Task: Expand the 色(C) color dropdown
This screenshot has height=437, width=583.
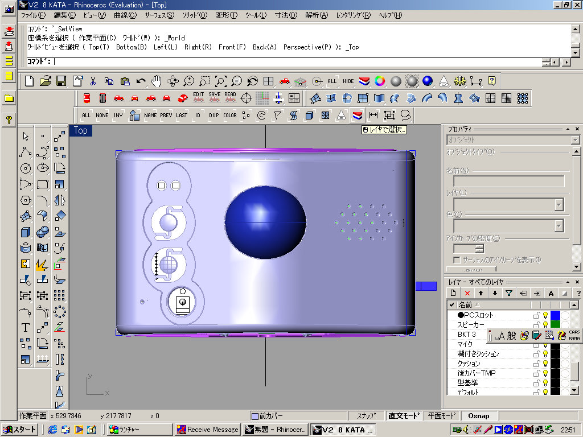Action: tap(559, 226)
